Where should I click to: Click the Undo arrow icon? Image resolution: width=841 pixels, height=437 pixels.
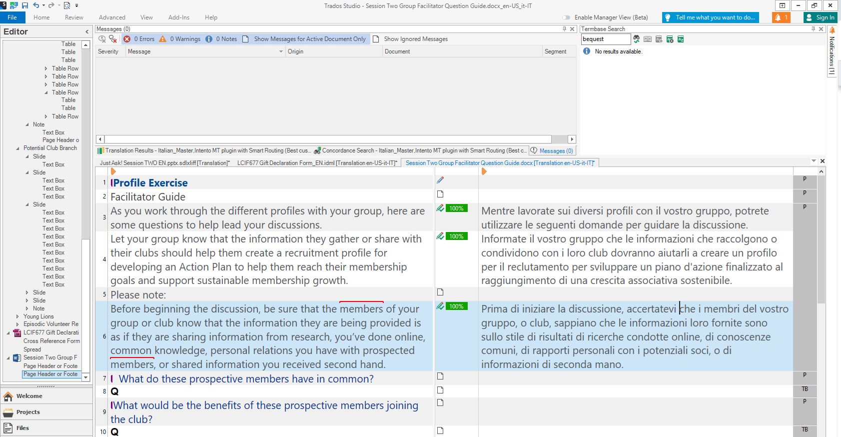36,5
